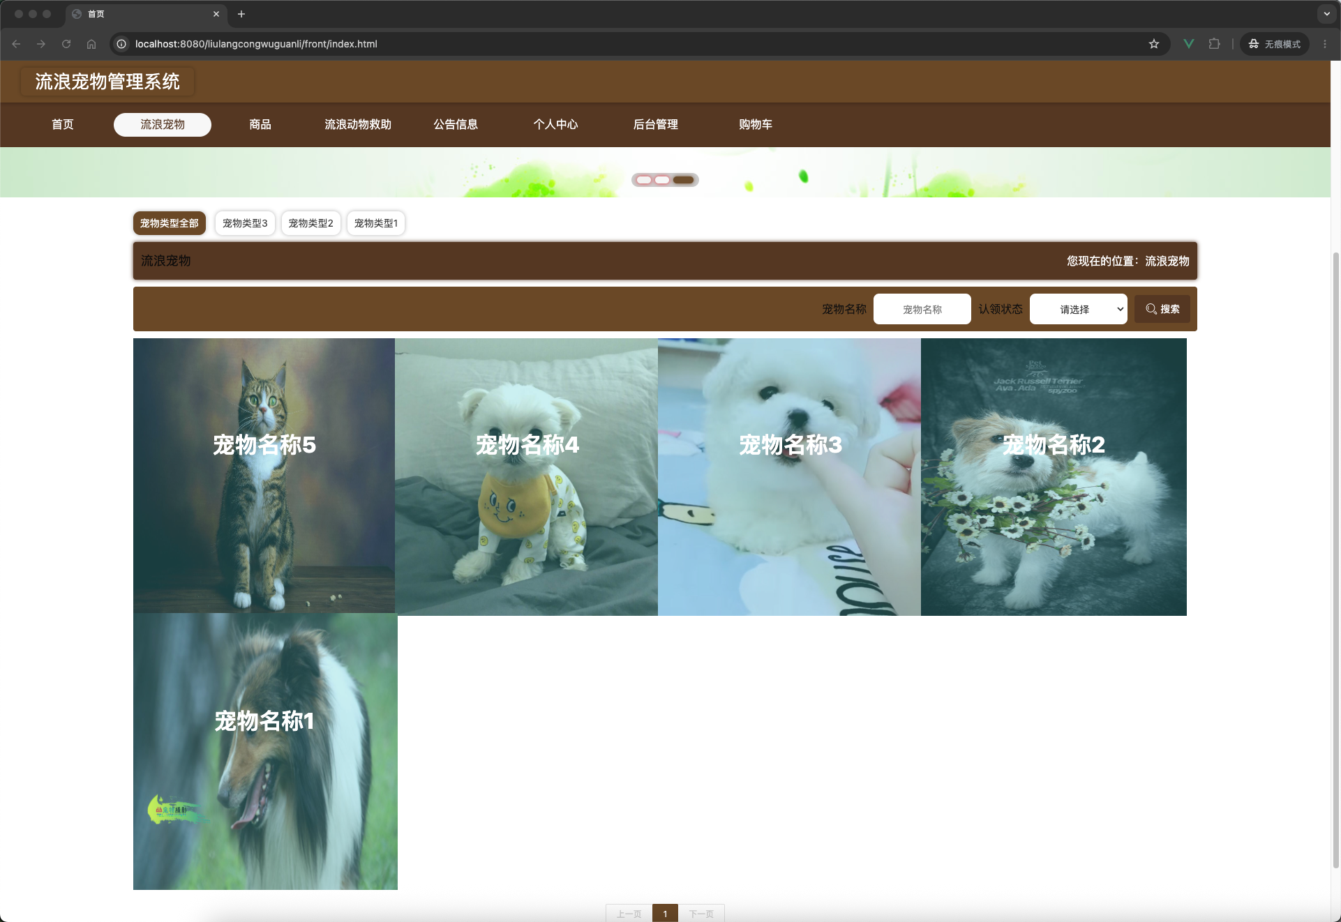Open the 首页 navigation item
Viewport: 1341px width, 922px height.
pos(63,124)
